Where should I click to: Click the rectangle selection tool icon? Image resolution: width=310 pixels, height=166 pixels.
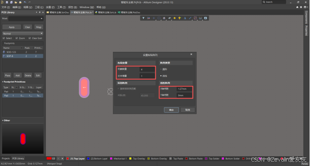click(x=159, y=18)
